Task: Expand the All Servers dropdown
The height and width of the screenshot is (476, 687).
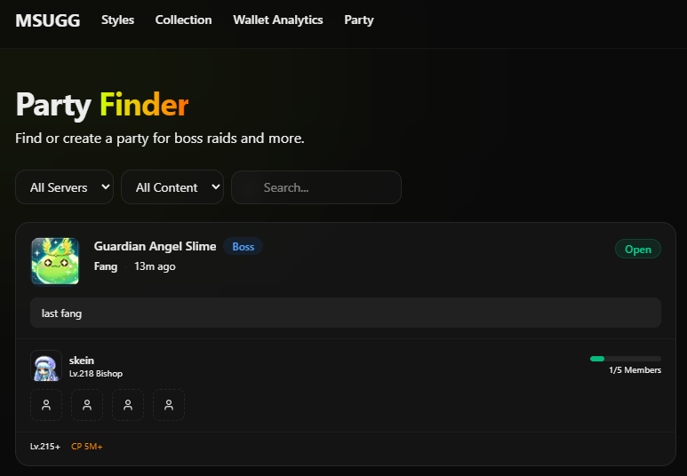Action: coord(64,187)
